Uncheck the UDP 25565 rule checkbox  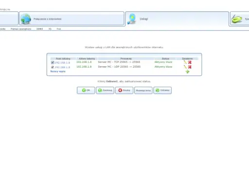[x=53, y=67]
